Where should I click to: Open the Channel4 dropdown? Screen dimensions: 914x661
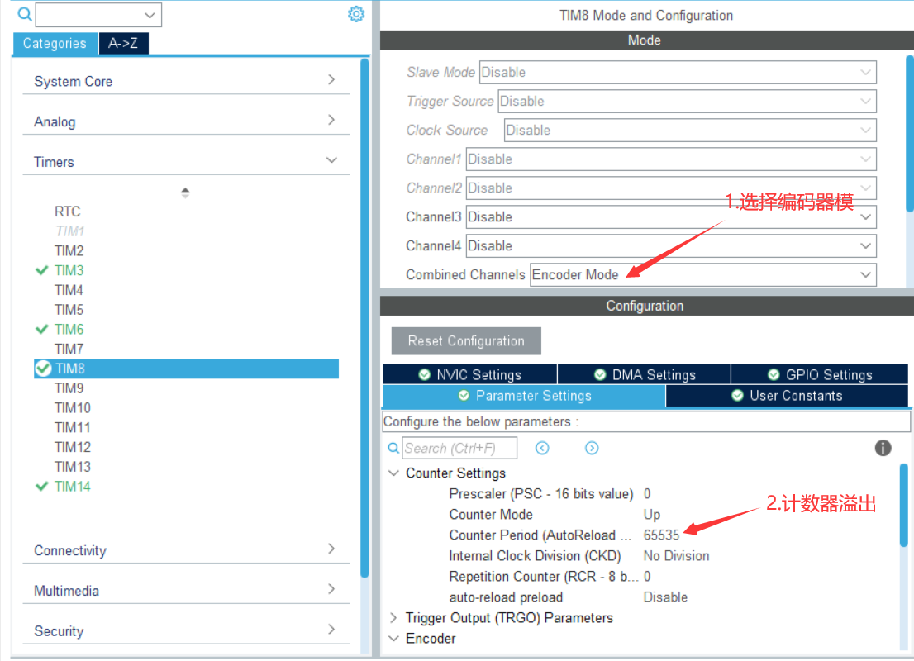click(x=671, y=246)
